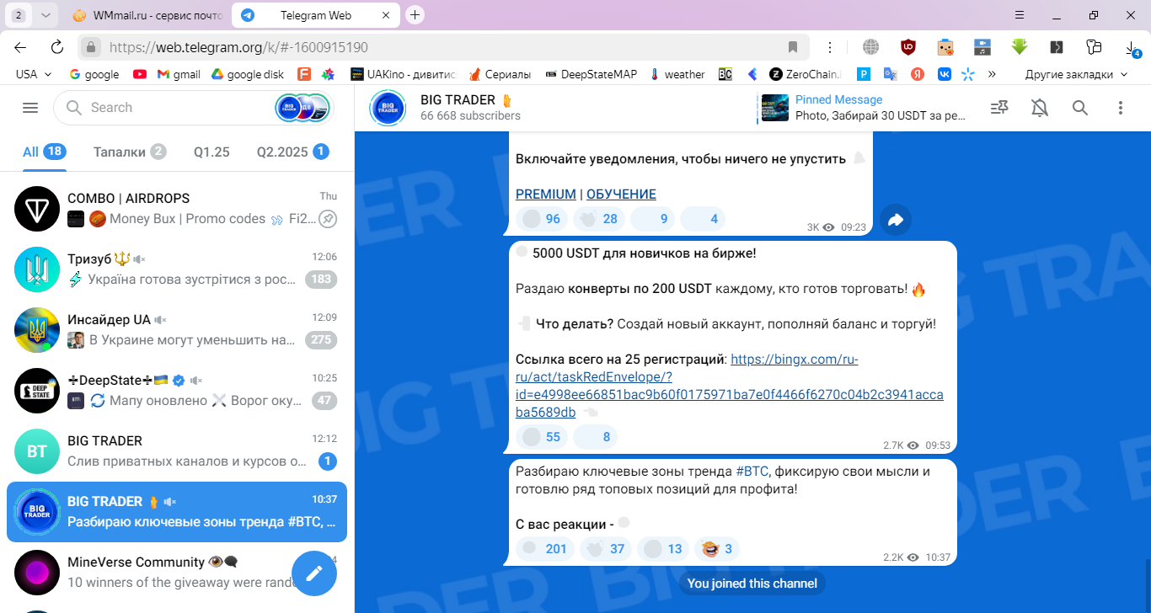Click the #BTC hashtag

click(x=752, y=472)
